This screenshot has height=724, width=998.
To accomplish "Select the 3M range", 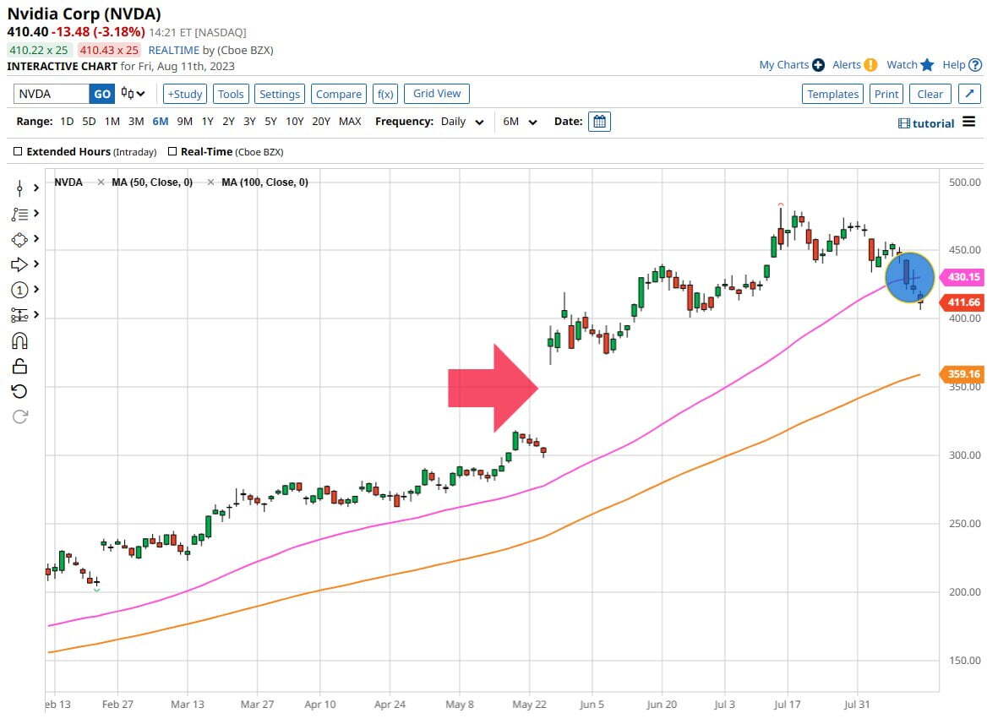I will pyautogui.click(x=136, y=122).
